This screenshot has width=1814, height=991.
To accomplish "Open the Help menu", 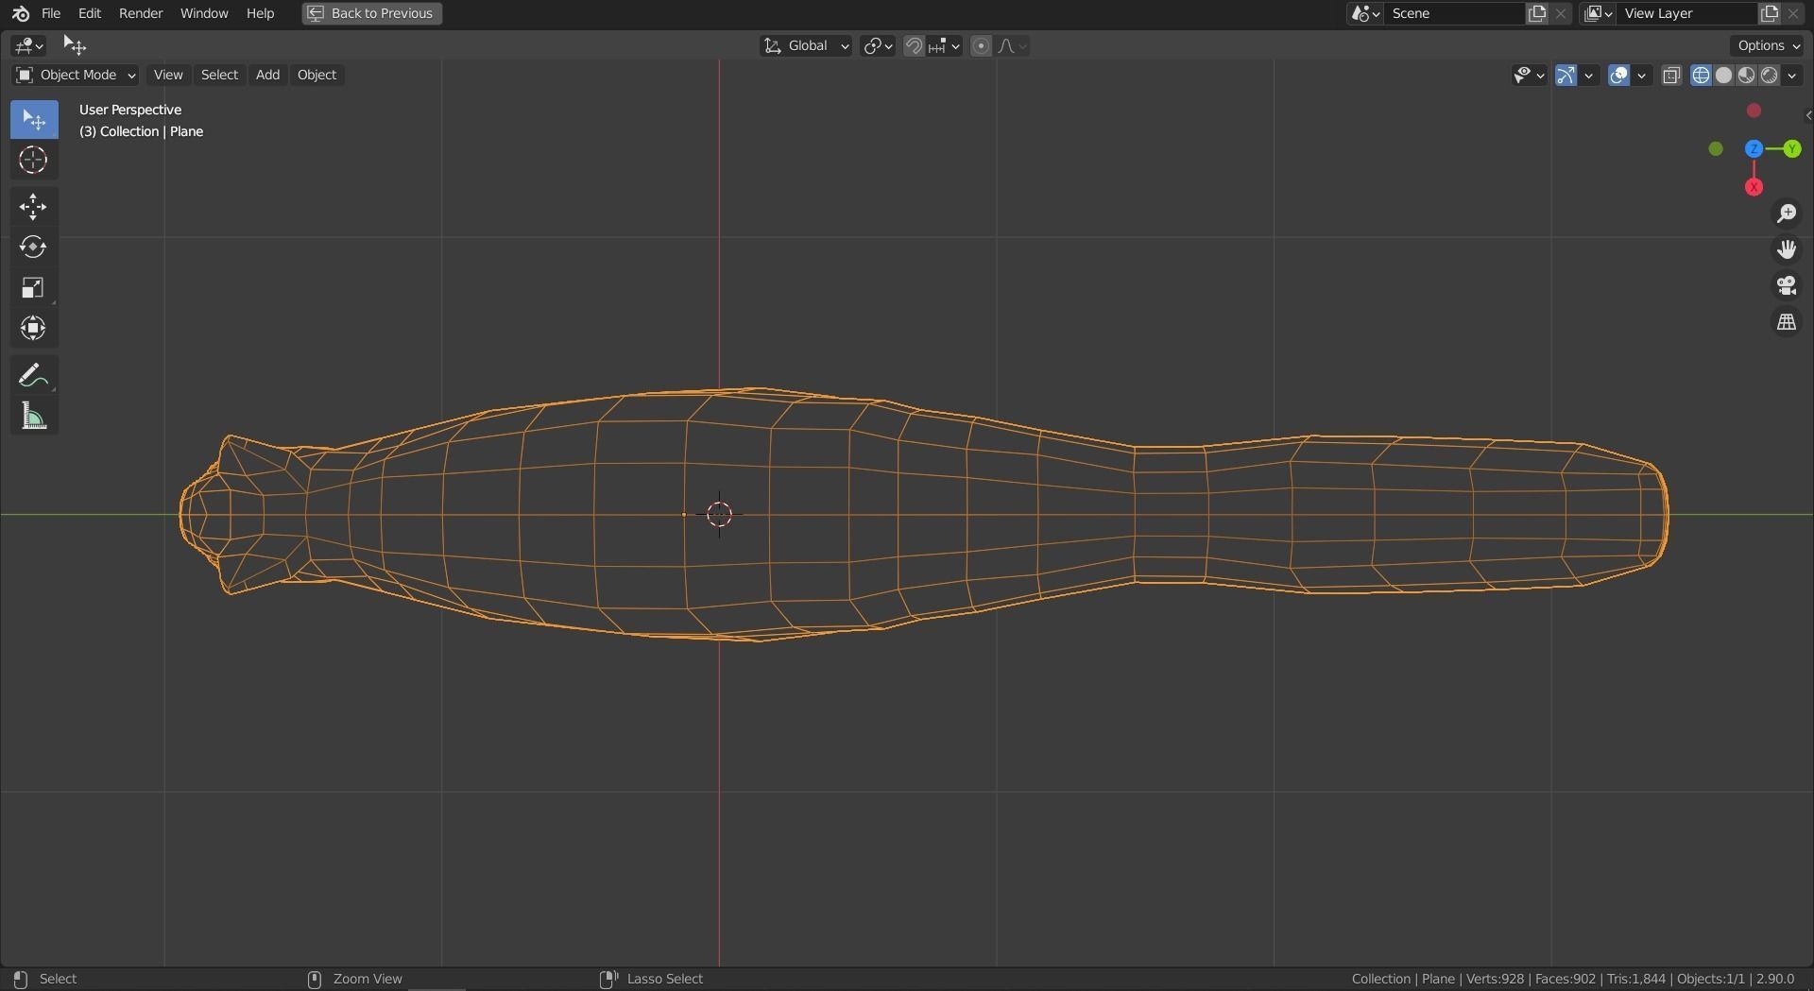I will 260,13.
